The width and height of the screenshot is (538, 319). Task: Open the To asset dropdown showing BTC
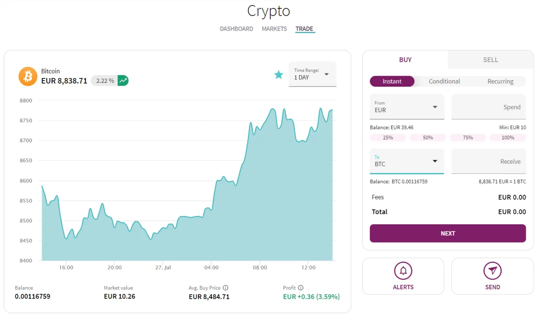tap(406, 161)
